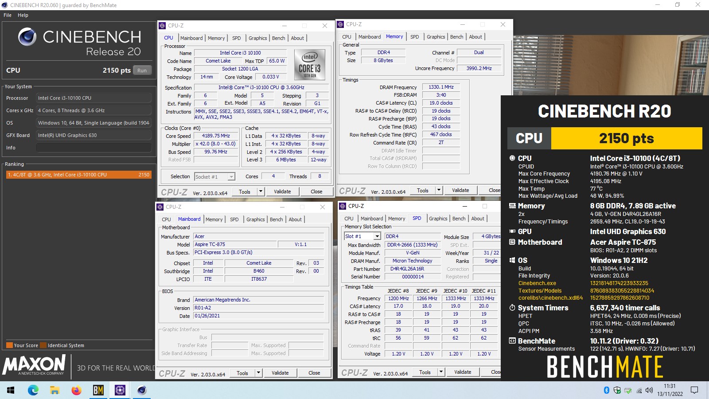Open BenchMate from the taskbar
709x399 pixels.
click(98, 390)
